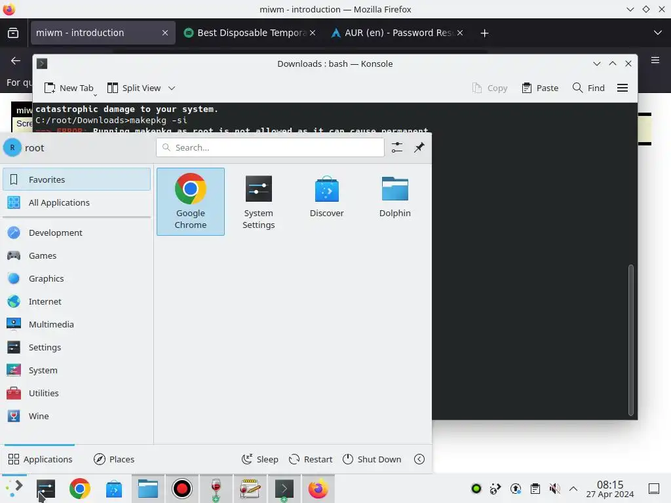Image resolution: width=671 pixels, height=503 pixels.
Task: Open Multimedia category in launcher
Action: 77,324
